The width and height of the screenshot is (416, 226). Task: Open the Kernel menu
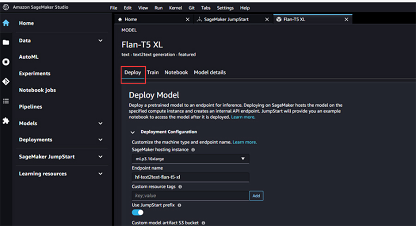175,8
